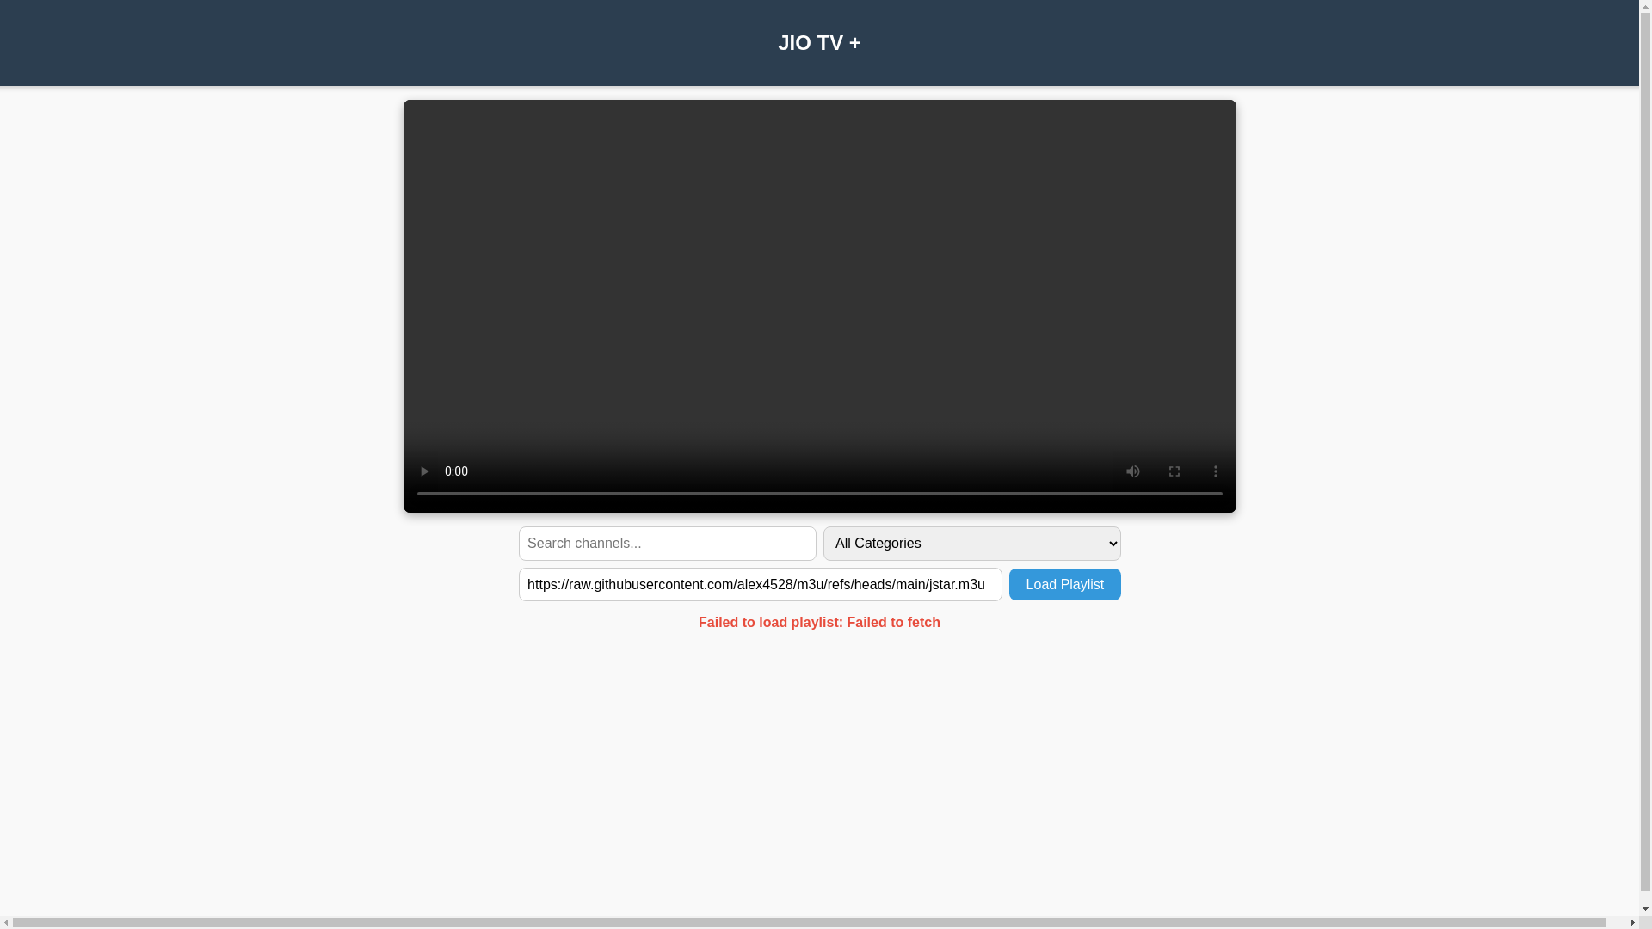The height and width of the screenshot is (929, 1652).
Task: Click the vertical scrollbar down arrow
Action: (1646, 910)
